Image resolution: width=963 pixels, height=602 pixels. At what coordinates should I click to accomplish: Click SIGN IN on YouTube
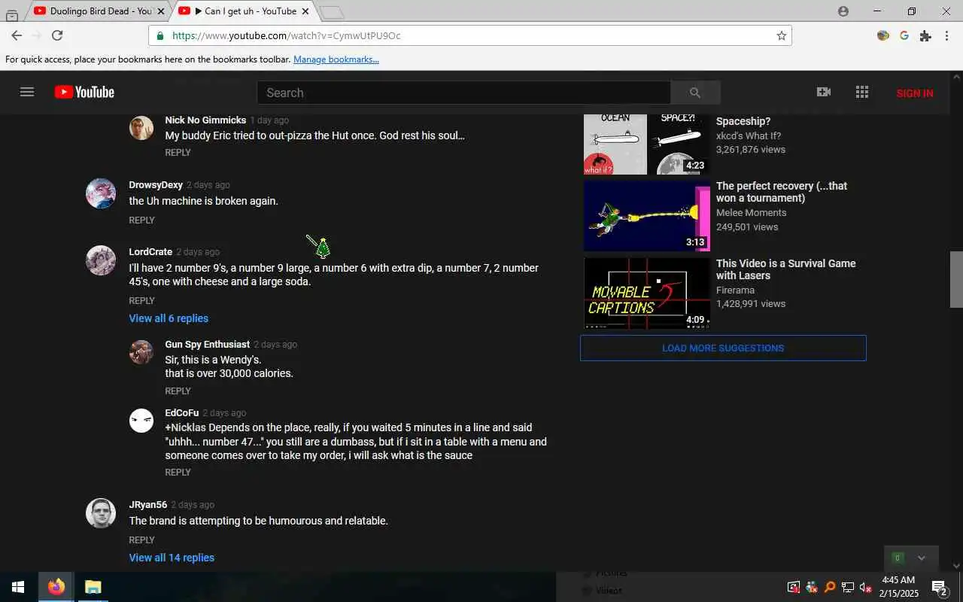[x=915, y=93]
